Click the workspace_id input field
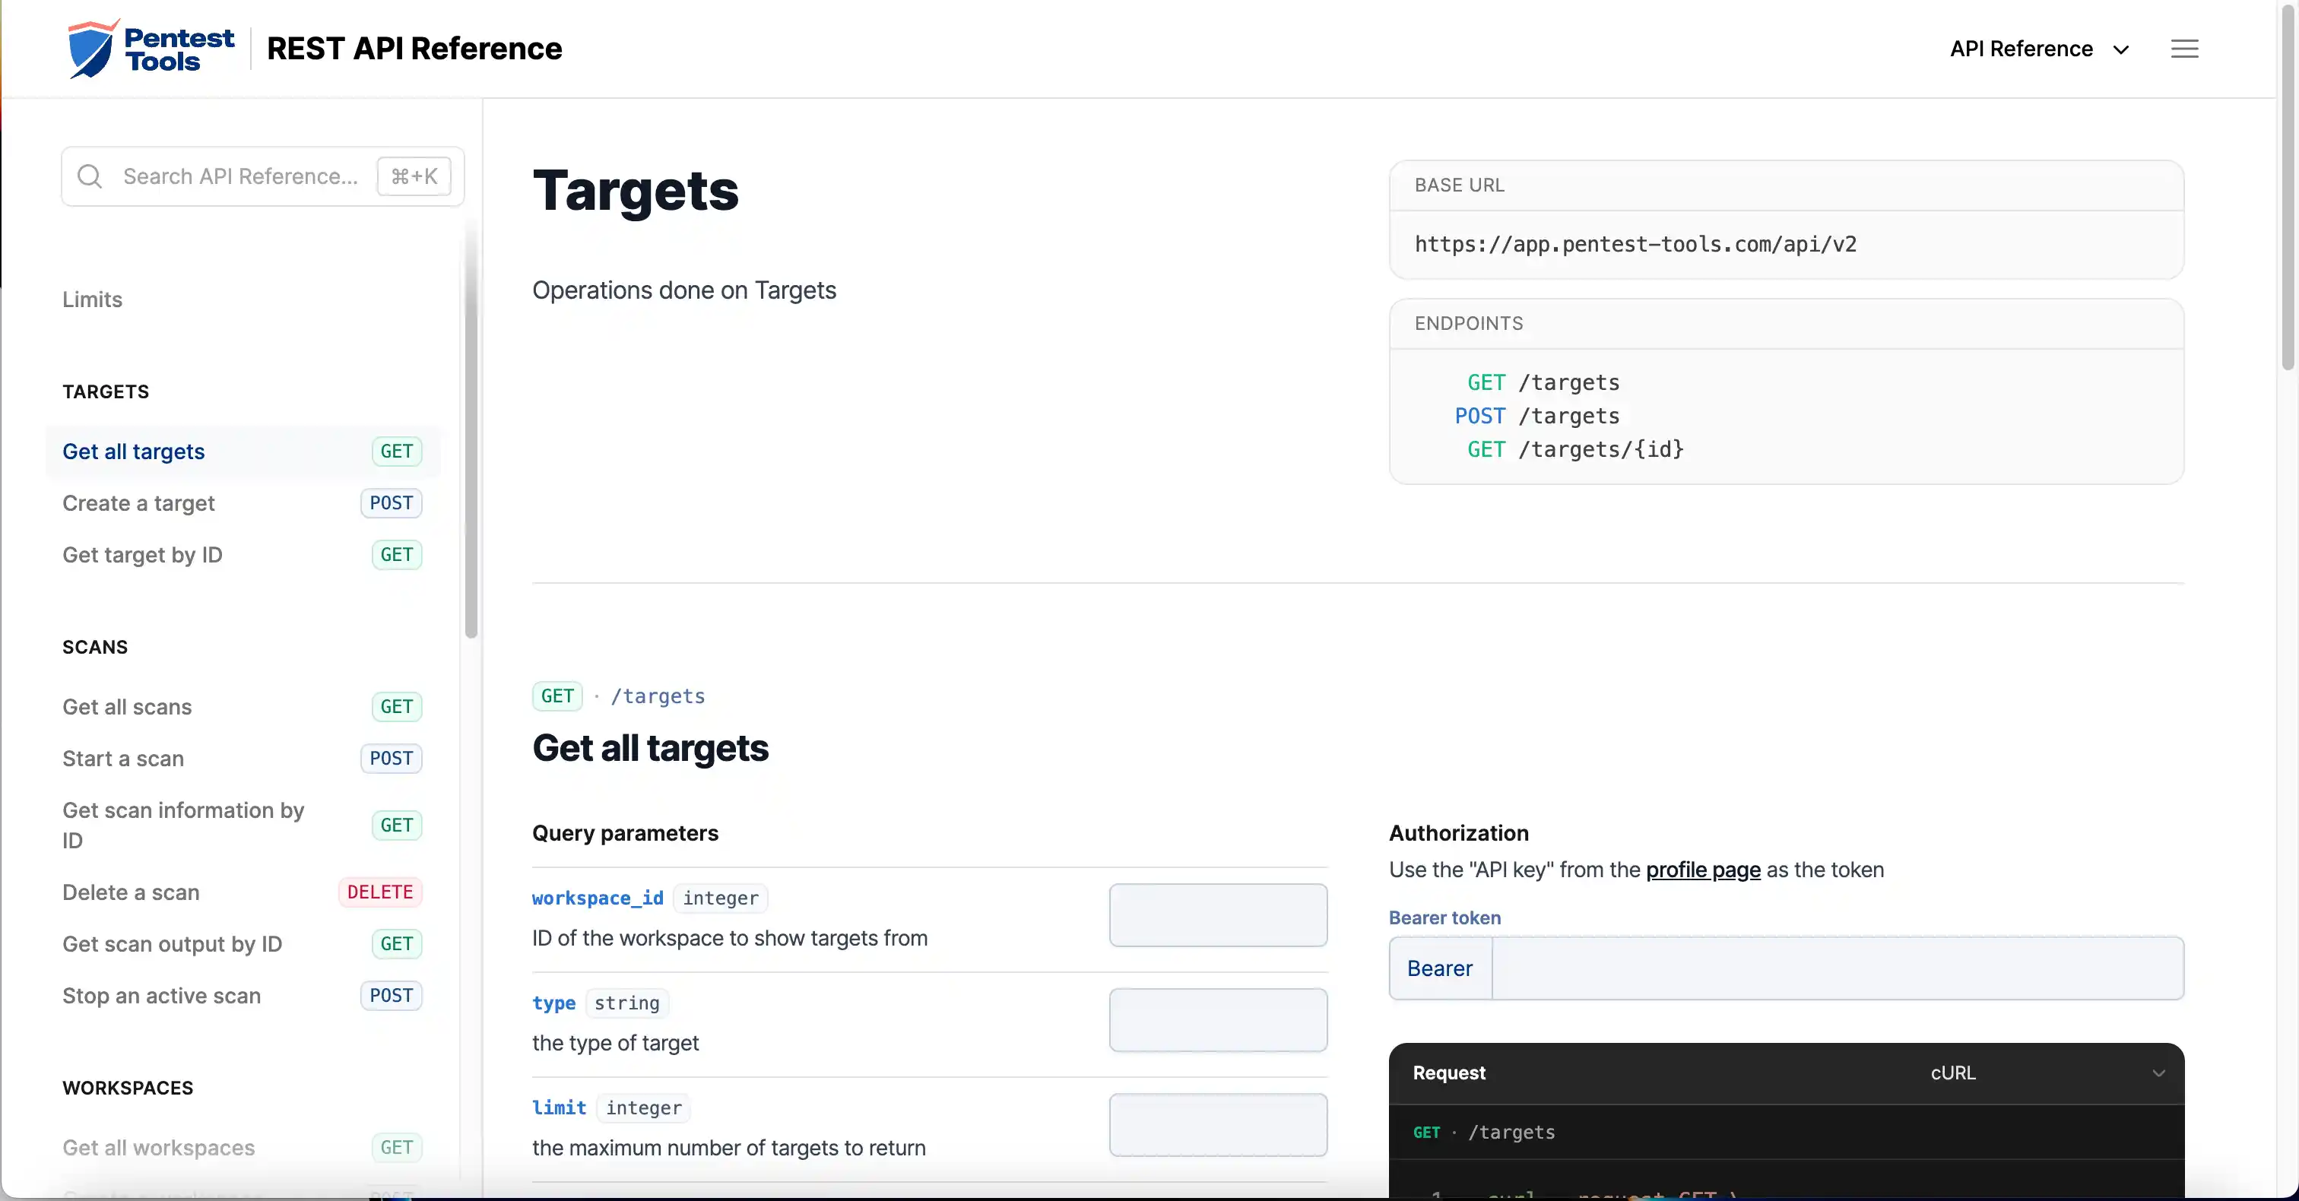This screenshot has width=2299, height=1201. tap(1217, 915)
